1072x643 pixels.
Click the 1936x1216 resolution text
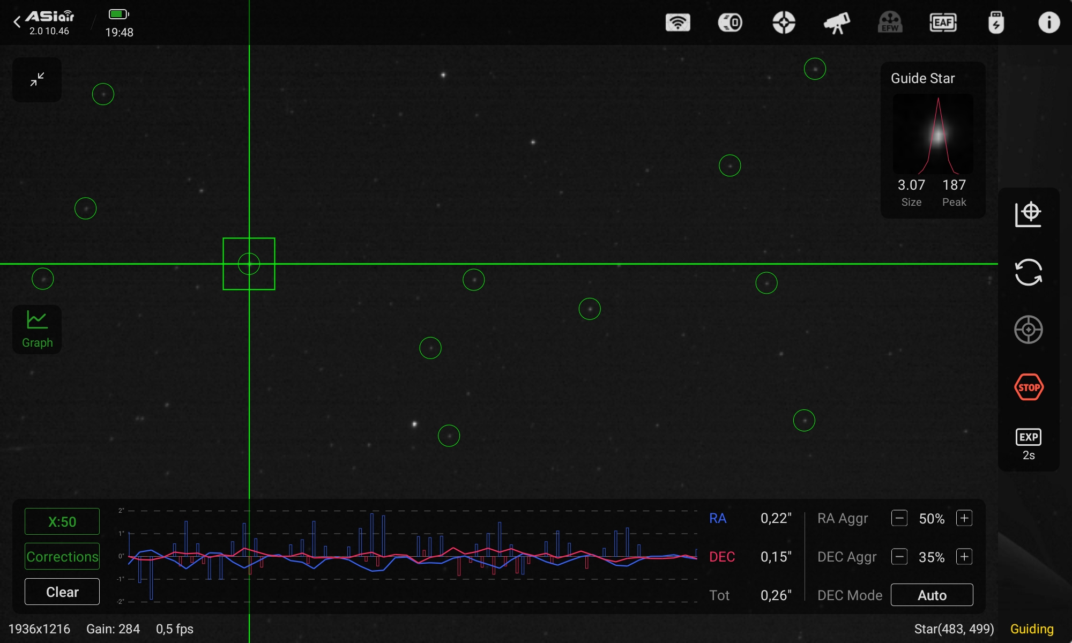tap(39, 629)
